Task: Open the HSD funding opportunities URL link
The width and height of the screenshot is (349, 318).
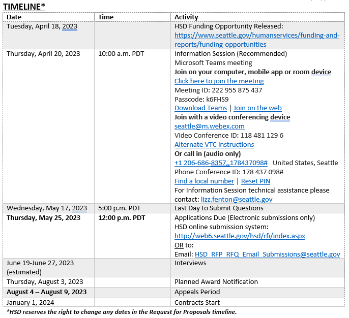Action: click(257, 36)
